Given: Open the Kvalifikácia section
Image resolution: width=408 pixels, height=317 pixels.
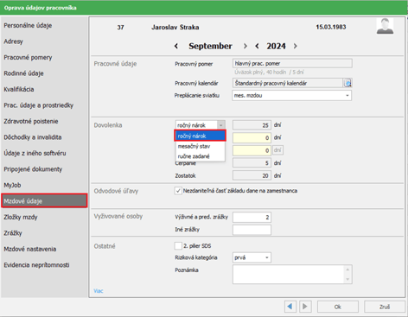Looking at the screenshot, I should pos(19,89).
